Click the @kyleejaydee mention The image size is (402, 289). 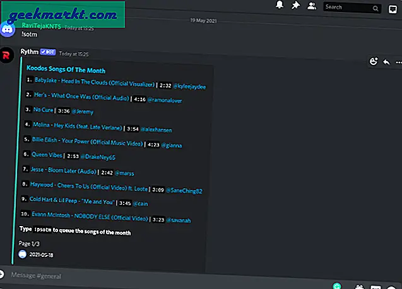[189, 86]
